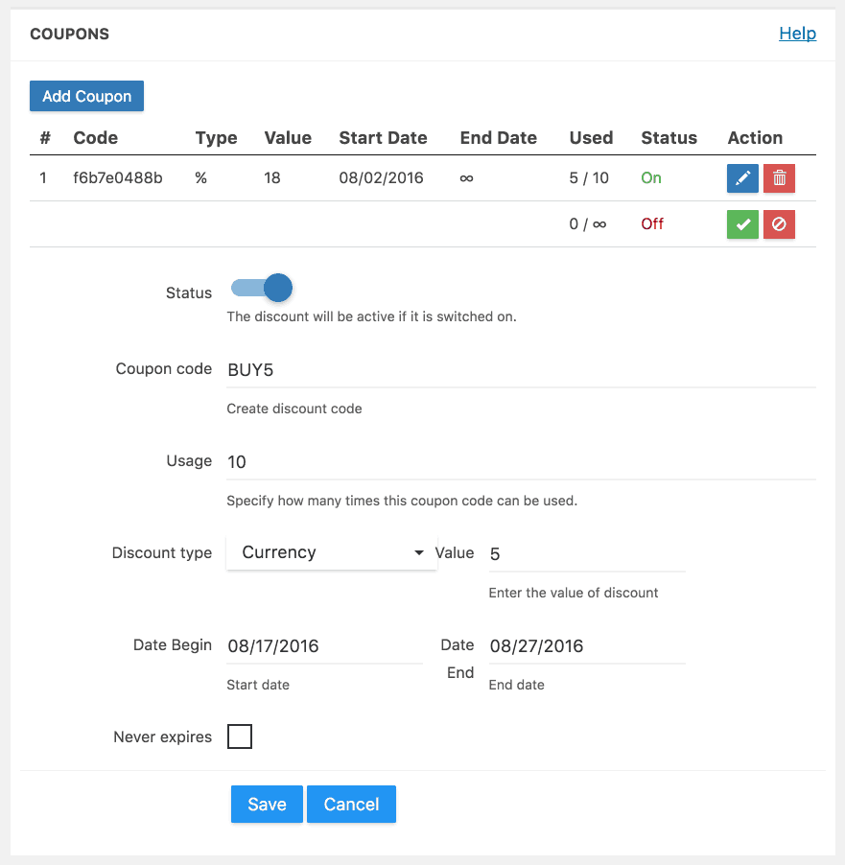Click Date Begin field 08/17/2016

324,646
